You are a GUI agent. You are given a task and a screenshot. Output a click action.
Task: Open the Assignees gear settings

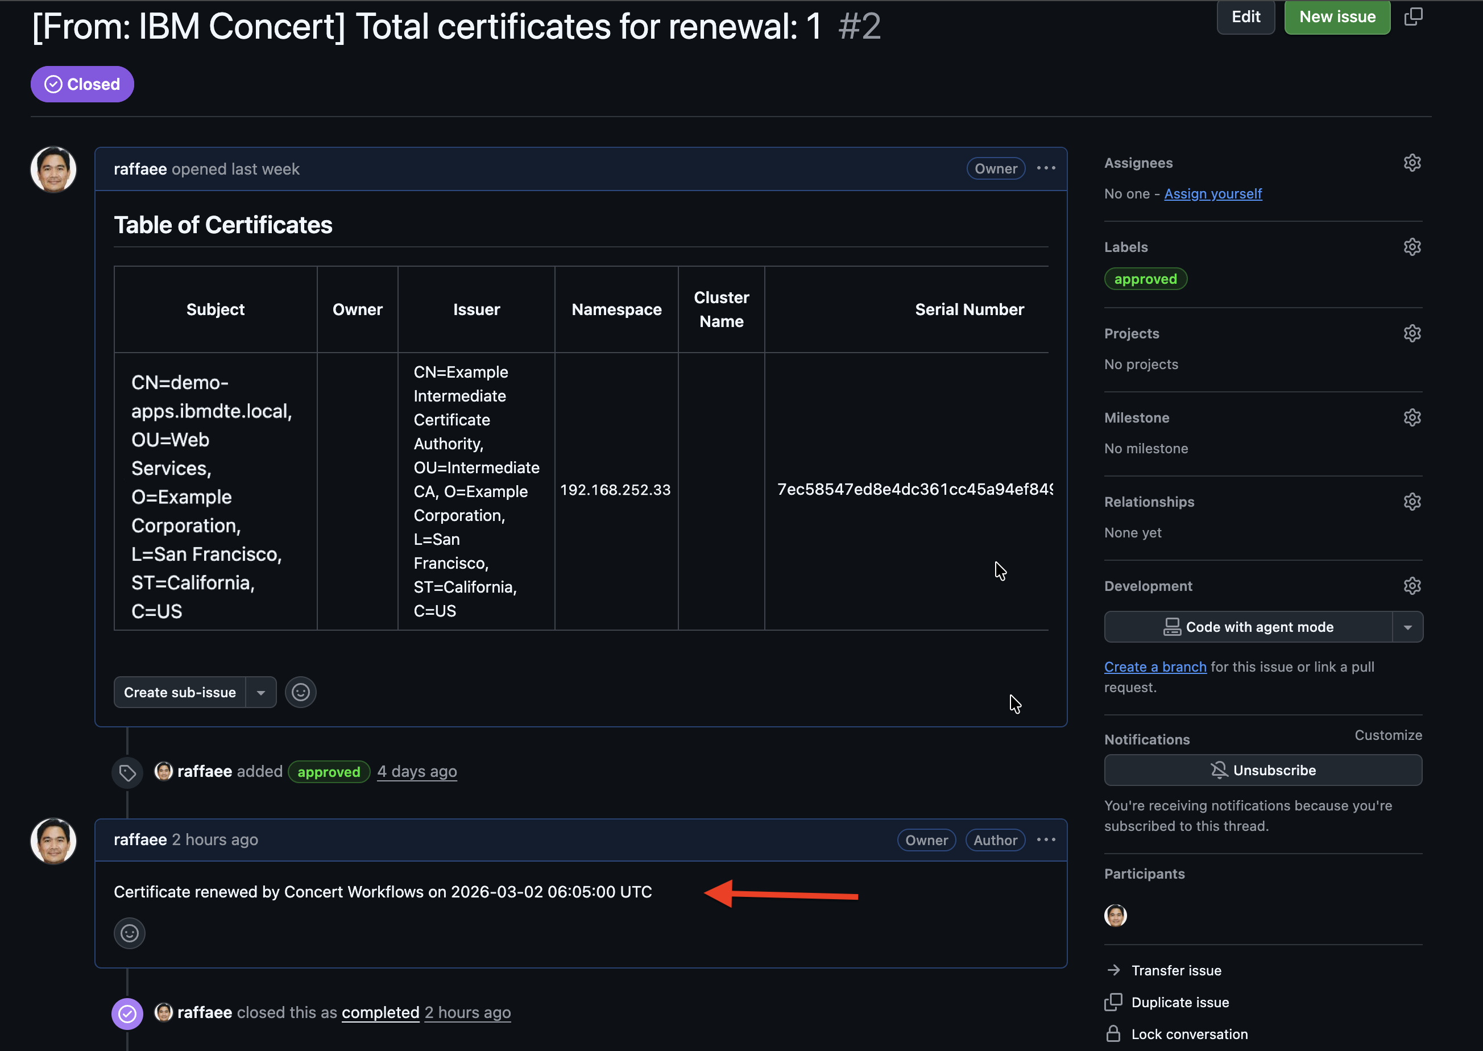point(1412,163)
